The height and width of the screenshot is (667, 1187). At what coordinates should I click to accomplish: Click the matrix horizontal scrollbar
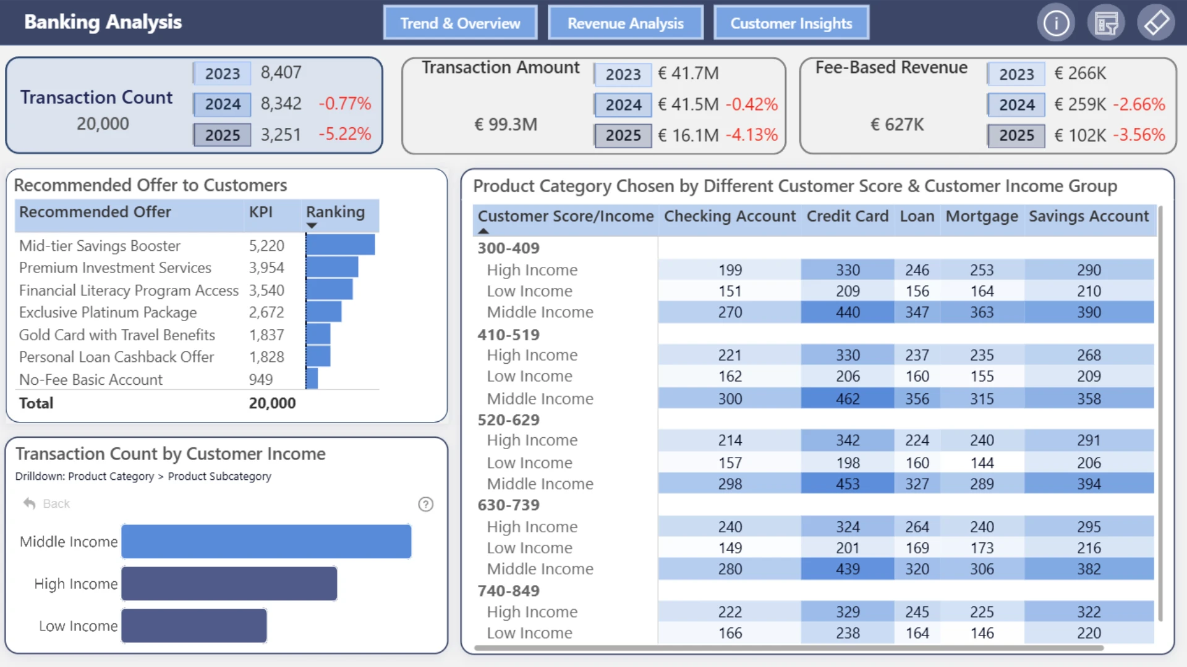(789, 648)
